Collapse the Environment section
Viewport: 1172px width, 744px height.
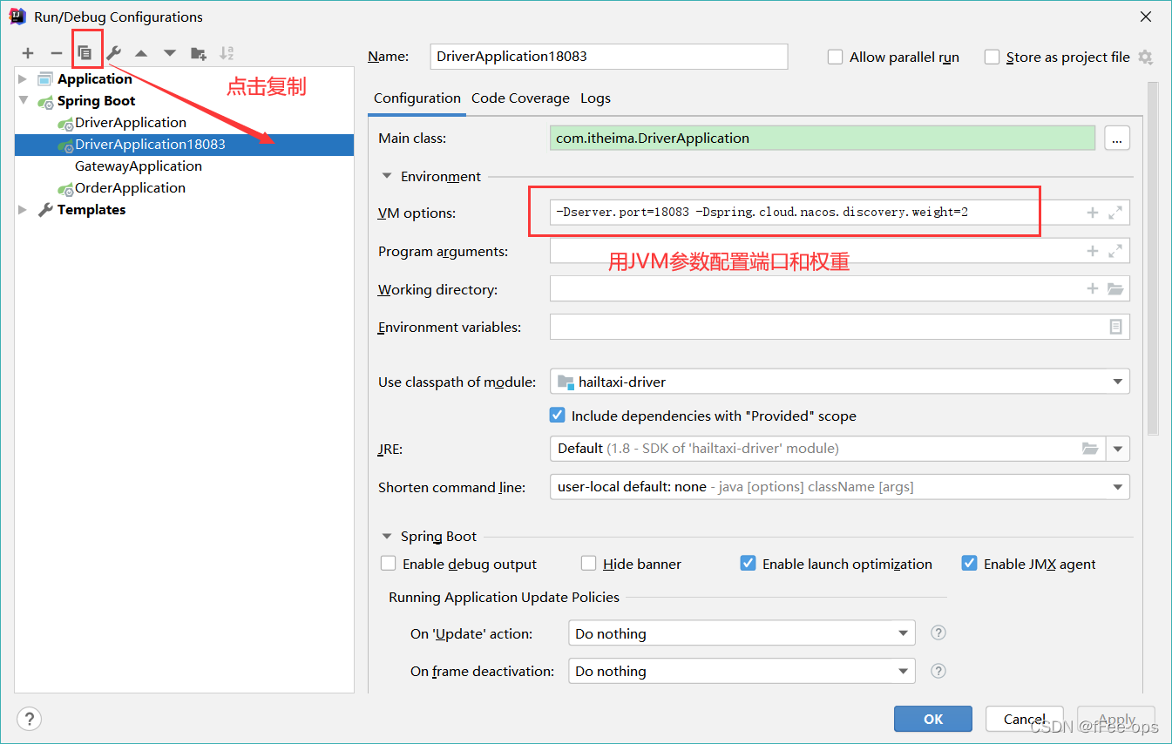[x=387, y=176]
